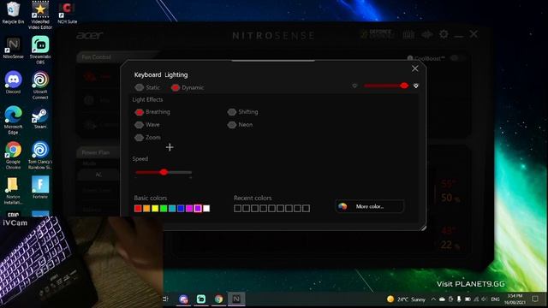This screenshot has height=308, width=548.
Task: Pick the magenta basic color
Action: [x=189, y=209]
